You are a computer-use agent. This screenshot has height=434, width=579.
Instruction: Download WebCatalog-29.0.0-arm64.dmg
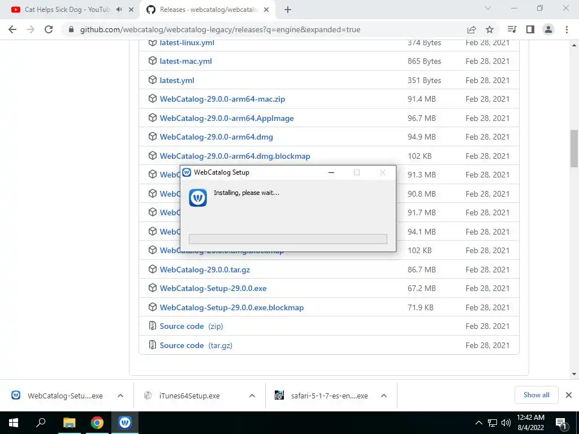click(217, 137)
